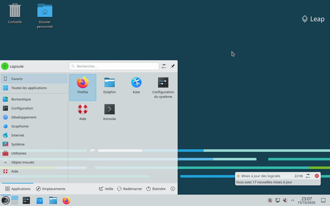Configure the software updates notification

pos(308,176)
